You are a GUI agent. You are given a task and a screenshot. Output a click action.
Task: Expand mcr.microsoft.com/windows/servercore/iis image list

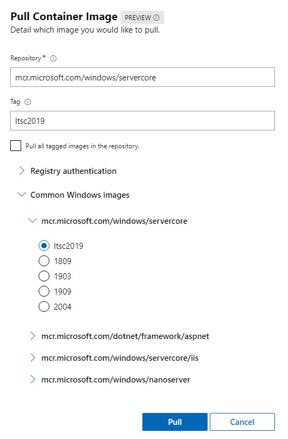[x=33, y=358]
